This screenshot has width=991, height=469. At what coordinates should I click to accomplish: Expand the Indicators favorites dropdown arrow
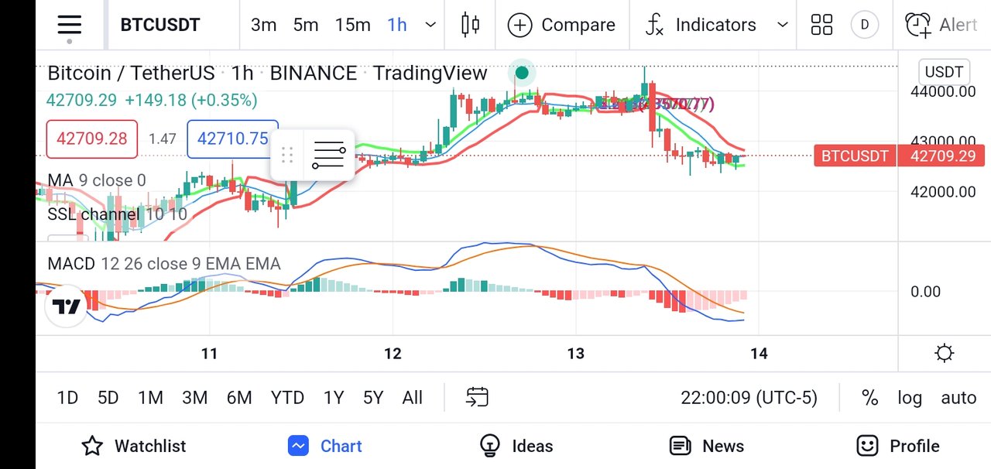(x=783, y=25)
